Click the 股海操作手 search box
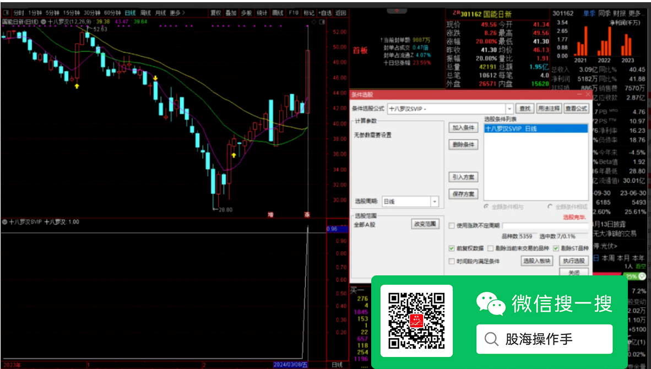The width and height of the screenshot is (651, 369). pos(544,339)
